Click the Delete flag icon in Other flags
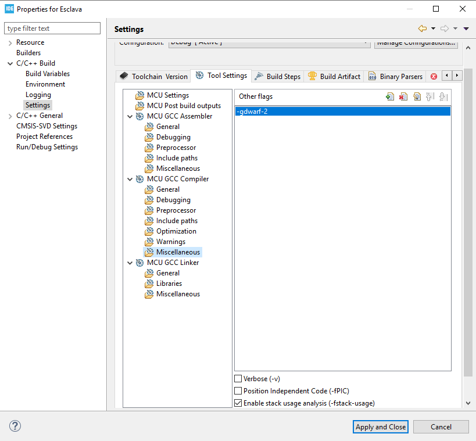 (x=403, y=97)
